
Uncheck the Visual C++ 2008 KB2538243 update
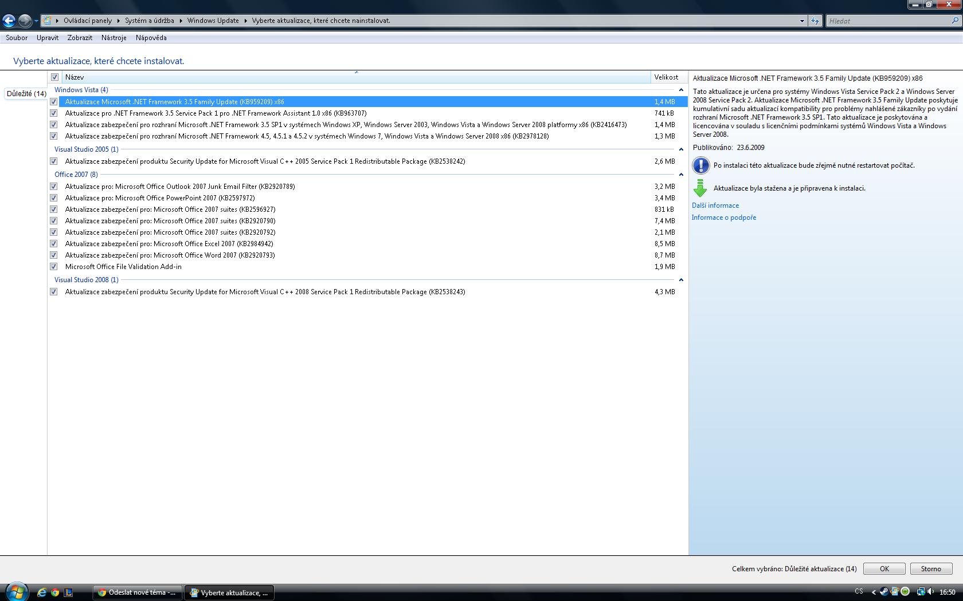coord(54,292)
